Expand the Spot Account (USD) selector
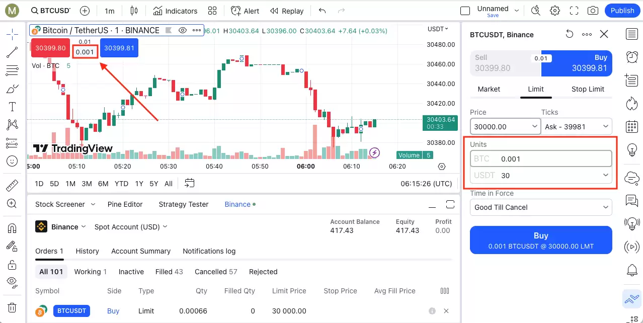 pos(131,227)
